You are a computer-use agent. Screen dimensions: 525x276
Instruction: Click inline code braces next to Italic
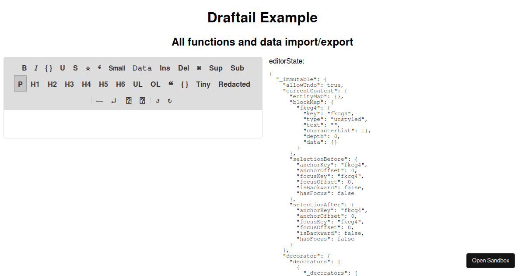pos(49,68)
